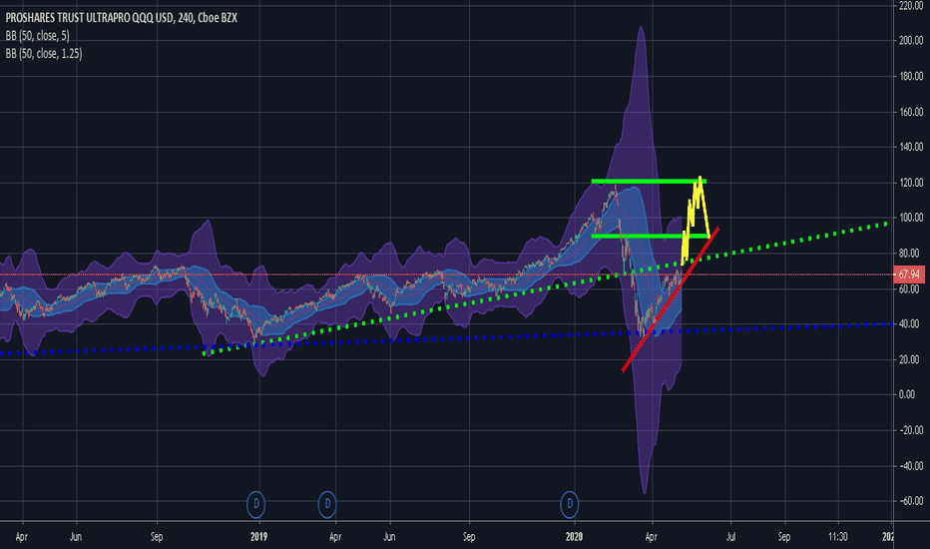Select the lower green horizontal line near 90

(651, 237)
